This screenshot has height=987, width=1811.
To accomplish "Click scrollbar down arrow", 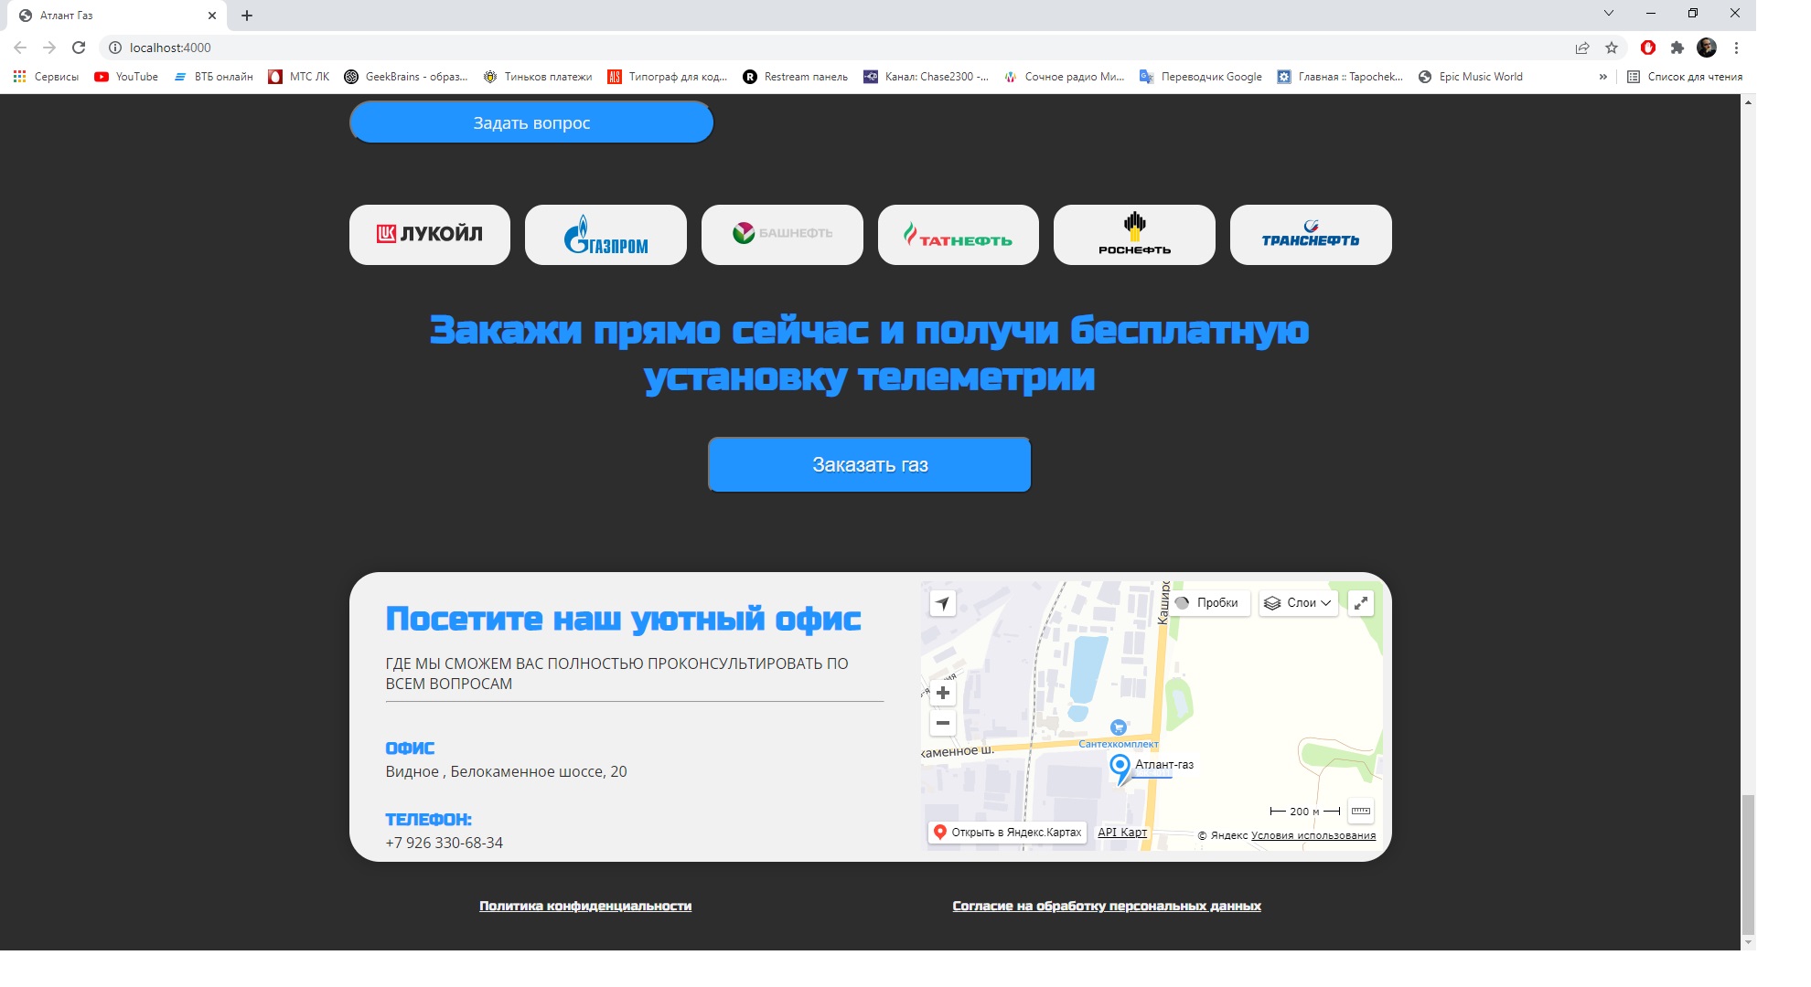I will click(1748, 942).
